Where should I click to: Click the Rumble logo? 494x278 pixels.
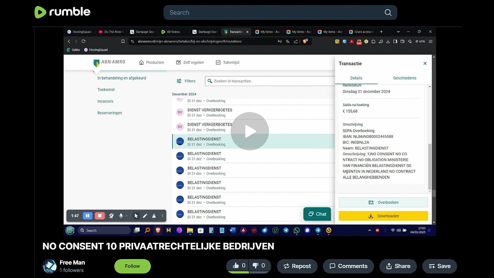pos(63,12)
